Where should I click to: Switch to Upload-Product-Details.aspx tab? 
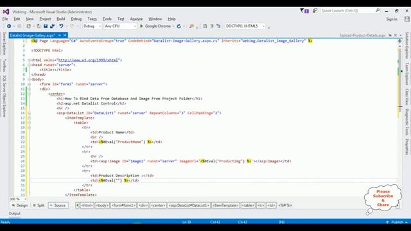pyautogui.click(x=362, y=35)
